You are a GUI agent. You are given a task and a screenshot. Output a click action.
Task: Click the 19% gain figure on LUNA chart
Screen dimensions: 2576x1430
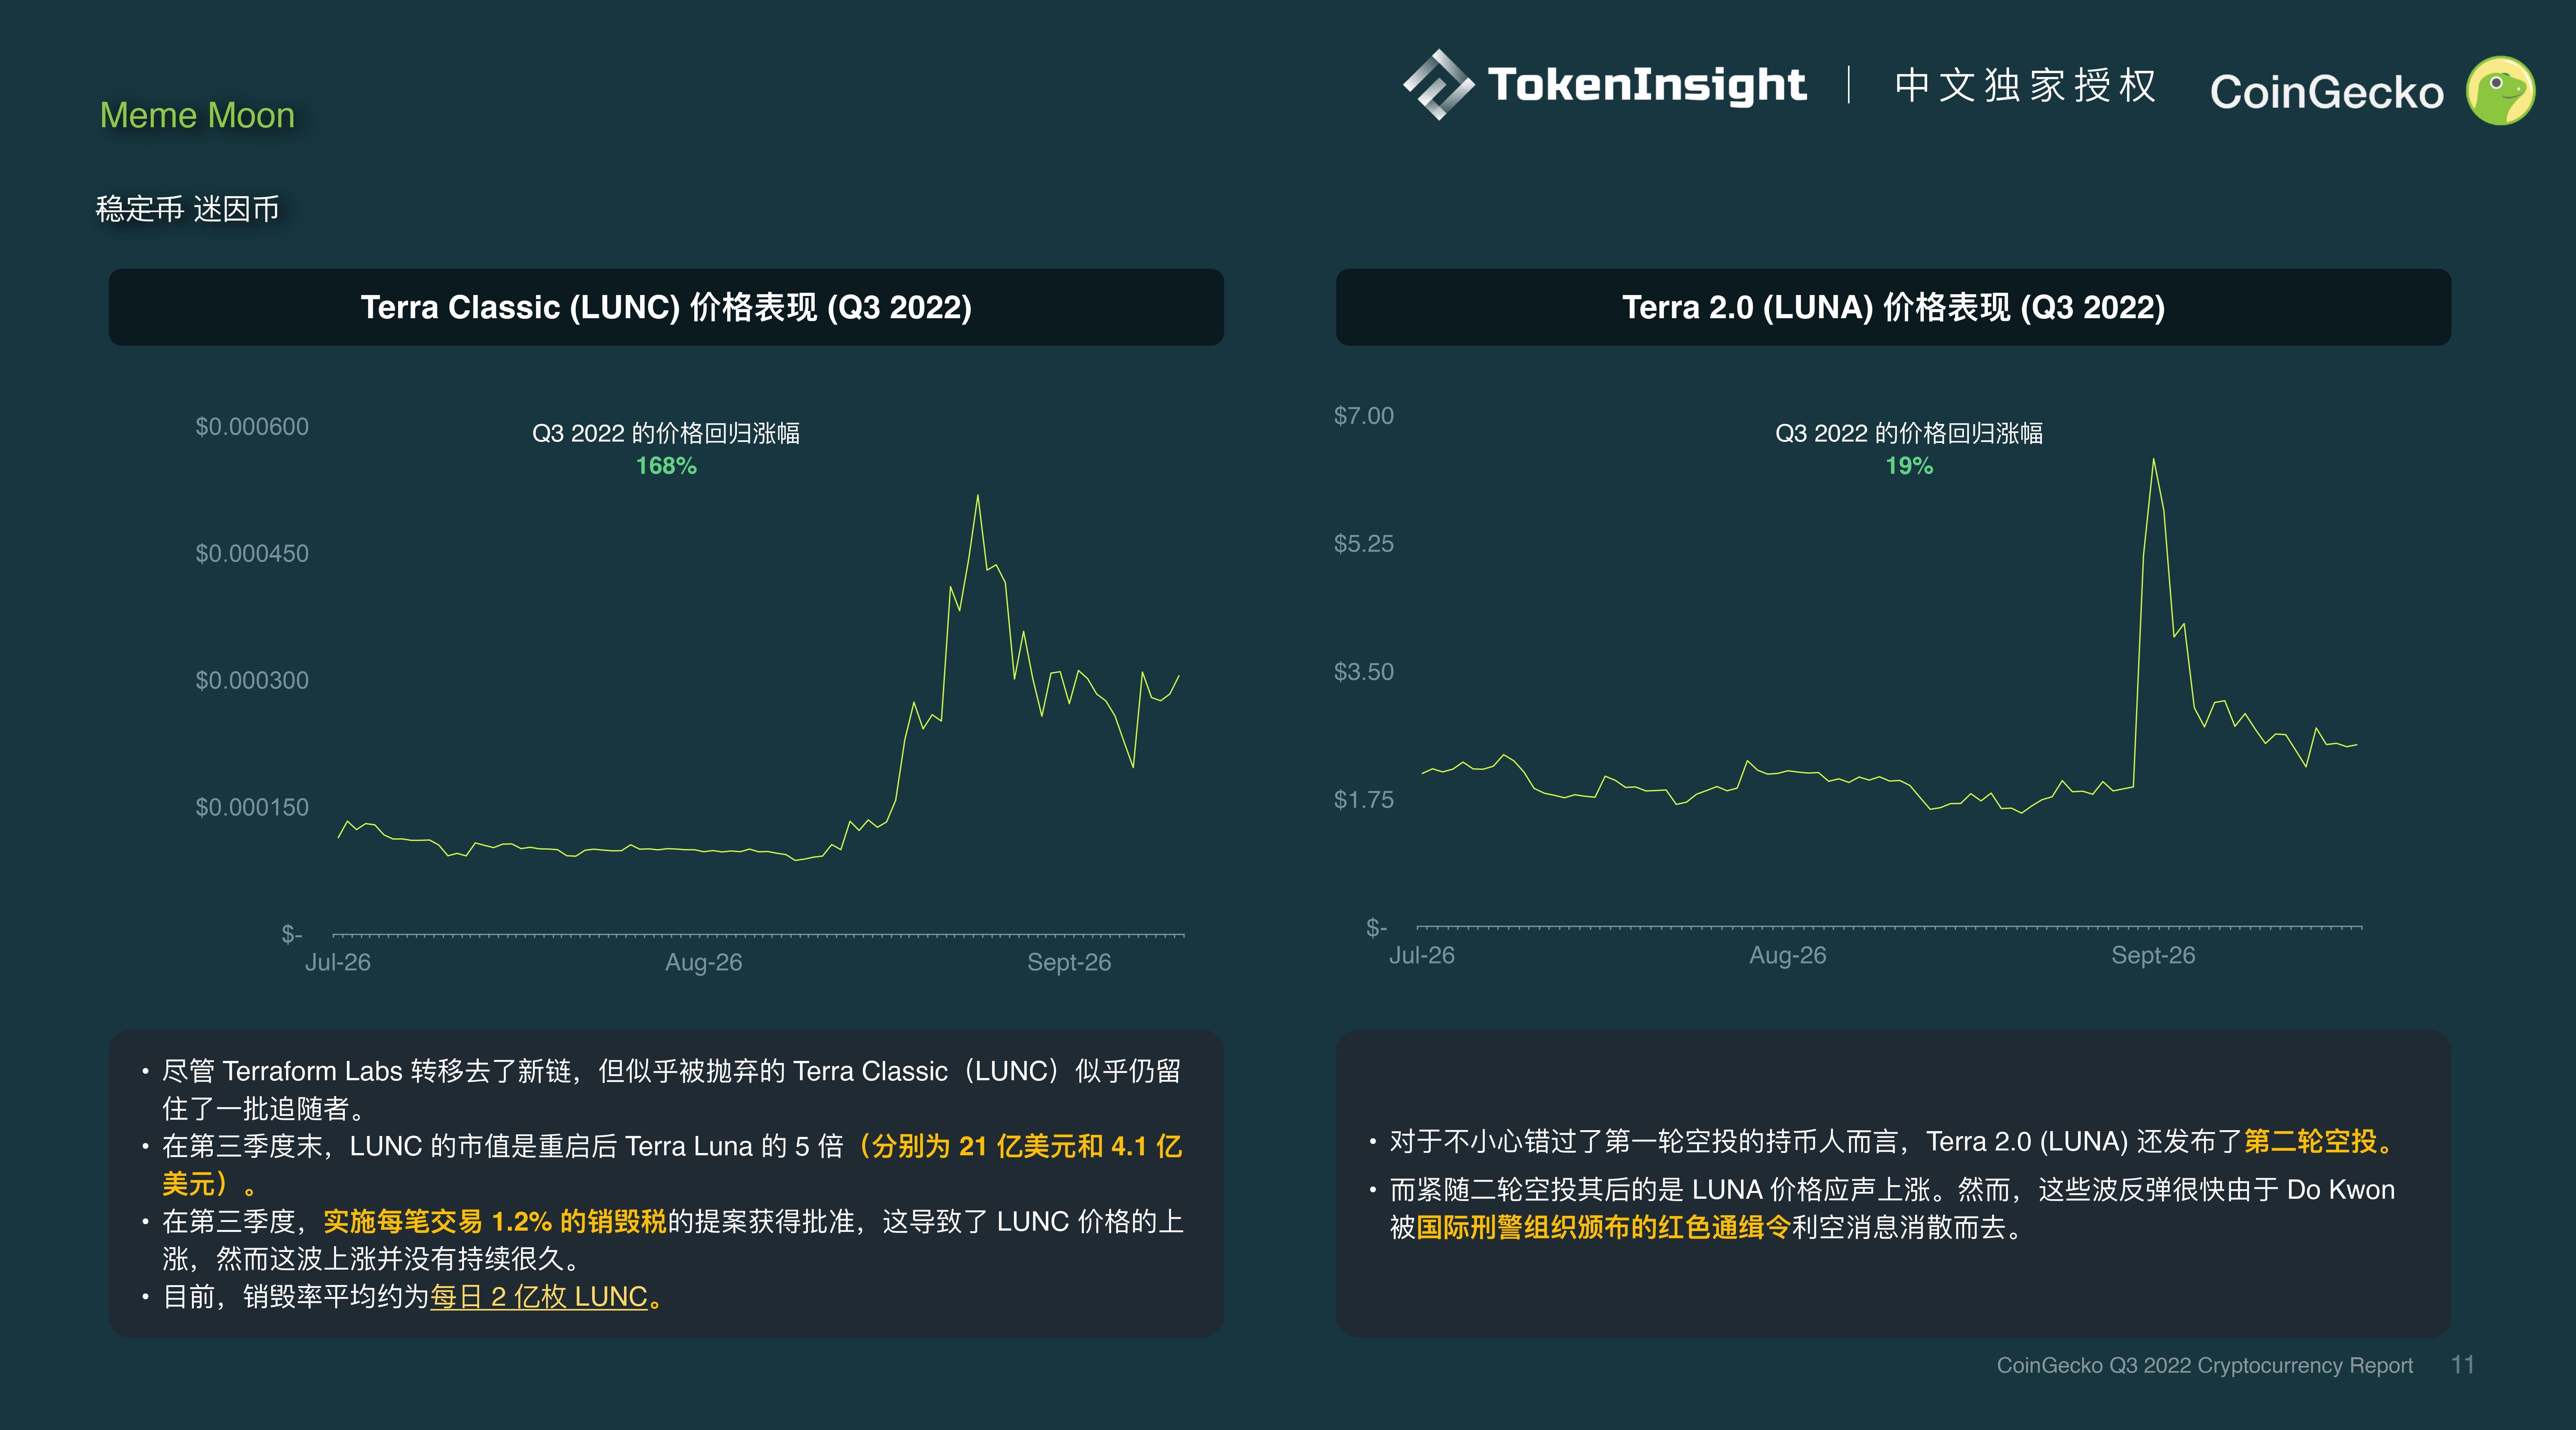pos(1909,466)
